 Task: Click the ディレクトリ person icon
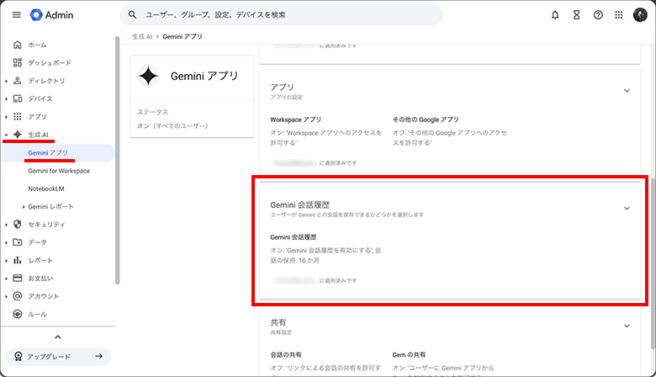tap(17, 81)
